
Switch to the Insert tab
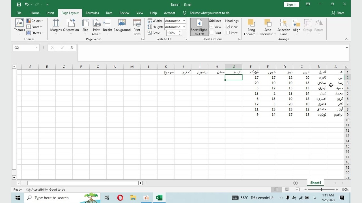pyautogui.click(x=50, y=13)
